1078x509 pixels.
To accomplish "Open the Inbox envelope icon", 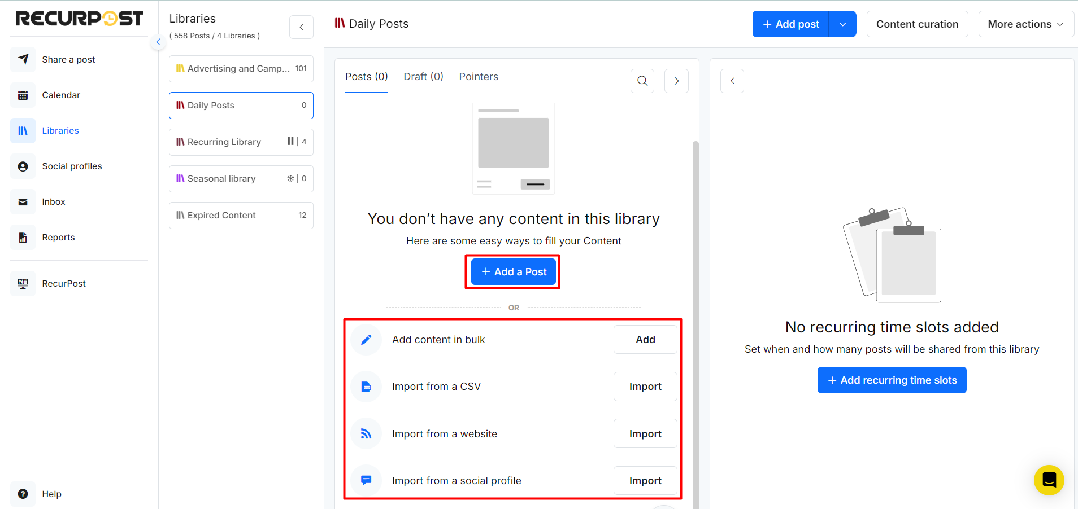I will pyautogui.click(x=23, y=201).
